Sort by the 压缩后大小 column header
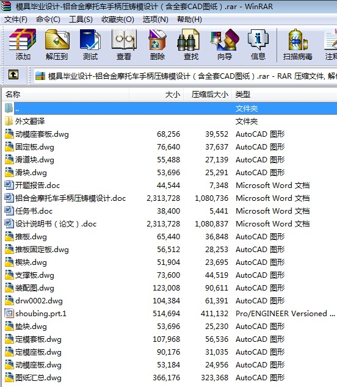Viewport: 337px width, 387px height. pyautogui.click(x=208, y=94)
